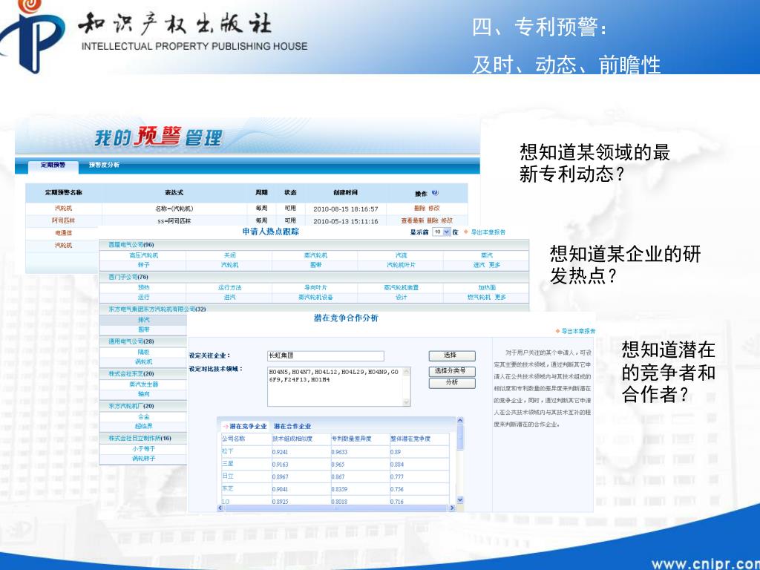Click 删除 in the 阿司匹林 row
Viewport: 760px width, 570px height.
tap(433, 220)
